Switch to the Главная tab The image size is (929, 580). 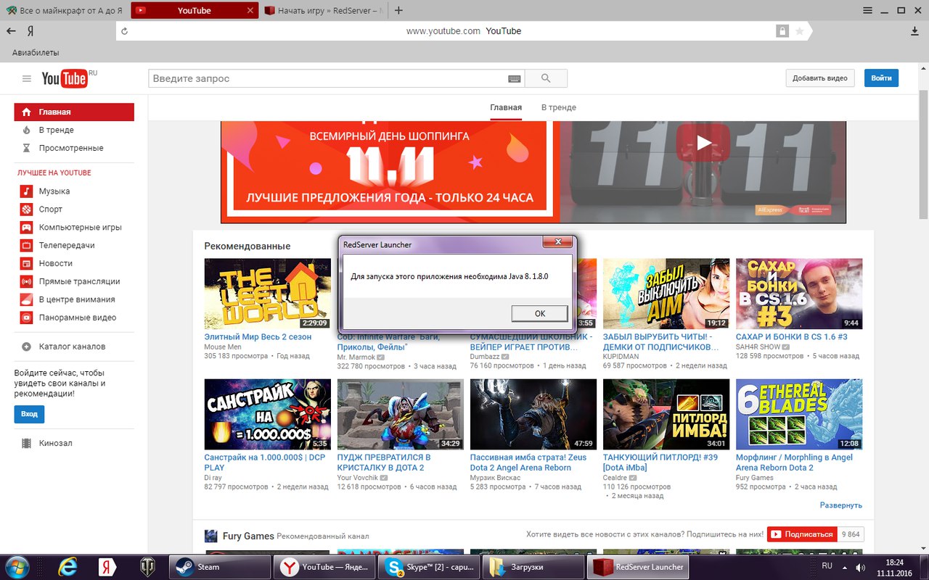pyautogui.click(x=506, y=107)
